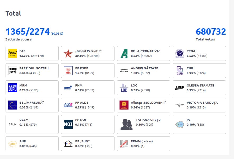Click the Alianța „MOLDOVENII” party name
Screen dimensions: 234x159
point(149,103)
